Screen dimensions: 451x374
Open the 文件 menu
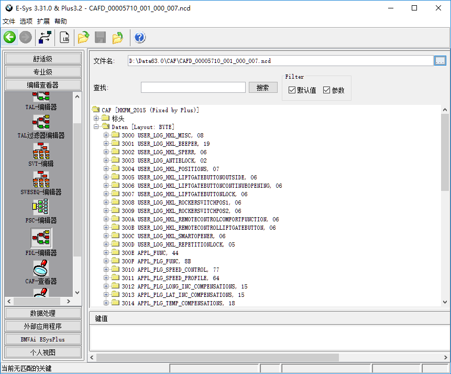[x=8, y=22]
